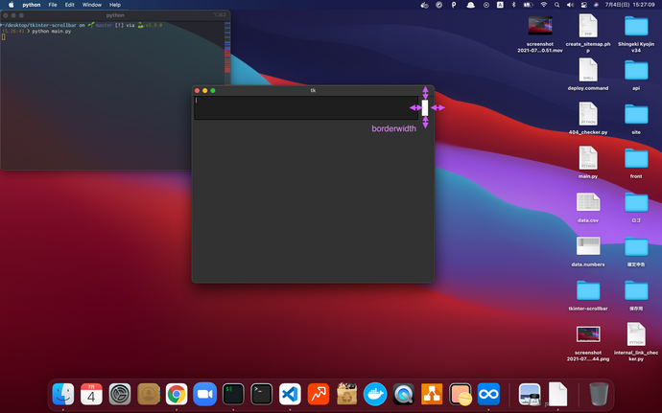Viewport: 662px width, 413px height.
Task: Select the ロゴ folder on the desktop
Action: tap(636, 207)
